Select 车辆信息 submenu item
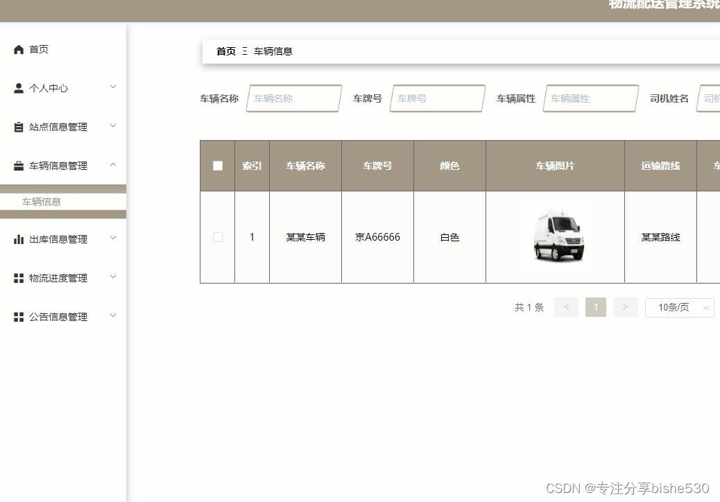The width and height of the screenshot is (720, 502). click(x=63, y=202)
